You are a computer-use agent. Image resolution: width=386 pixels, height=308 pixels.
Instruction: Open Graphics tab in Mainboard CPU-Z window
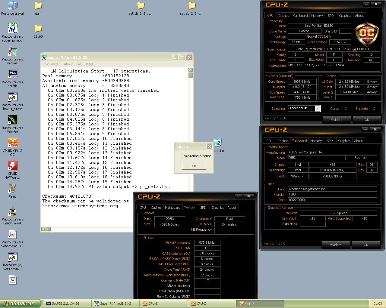[344, 141]
